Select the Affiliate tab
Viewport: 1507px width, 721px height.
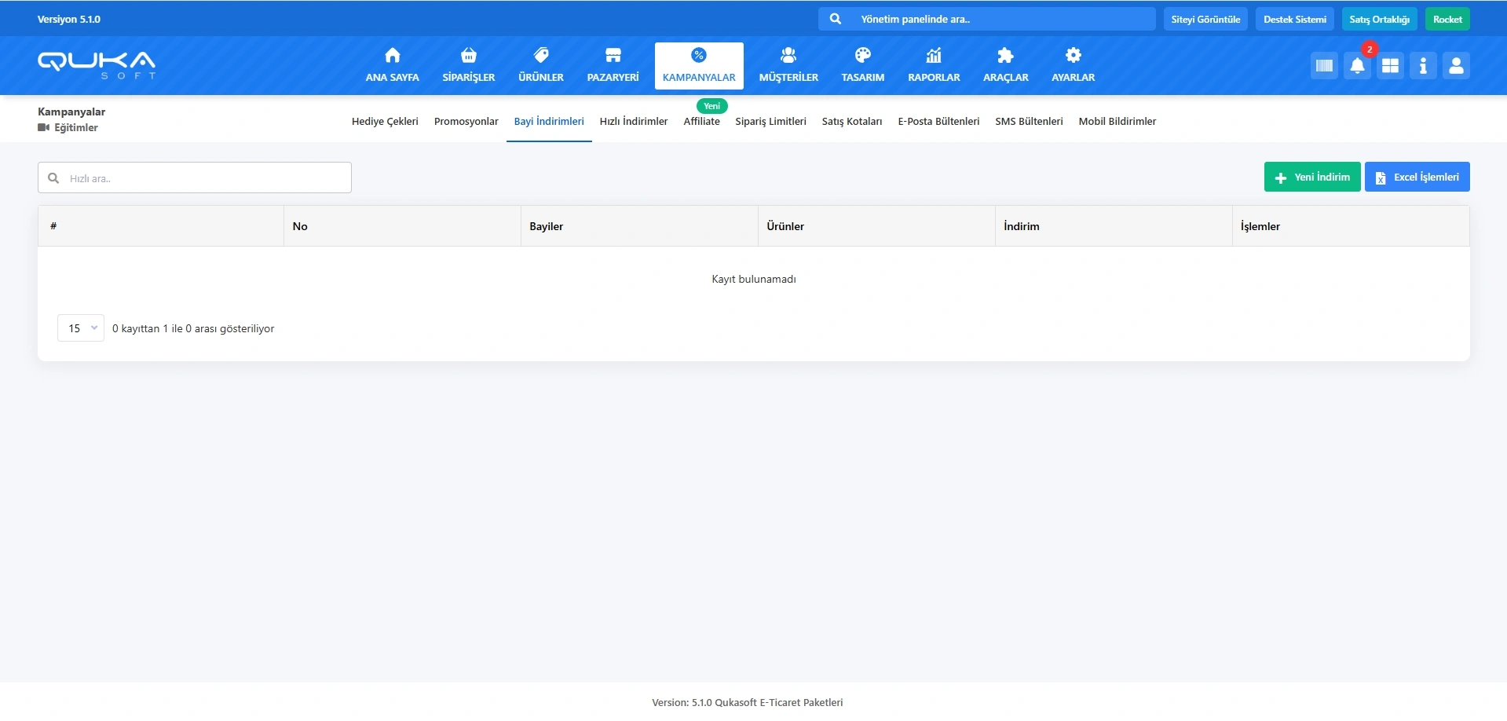[701, 122]
